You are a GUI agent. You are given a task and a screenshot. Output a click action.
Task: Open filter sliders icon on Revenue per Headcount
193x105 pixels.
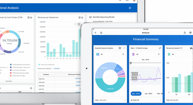coord(79,17)
